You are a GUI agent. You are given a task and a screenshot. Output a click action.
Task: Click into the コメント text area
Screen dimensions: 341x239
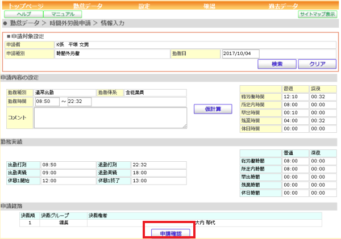(x=110, y=118)
